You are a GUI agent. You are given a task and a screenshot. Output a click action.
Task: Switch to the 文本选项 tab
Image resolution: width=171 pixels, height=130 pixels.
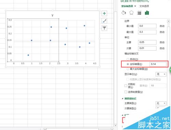(x=144, y=6)
